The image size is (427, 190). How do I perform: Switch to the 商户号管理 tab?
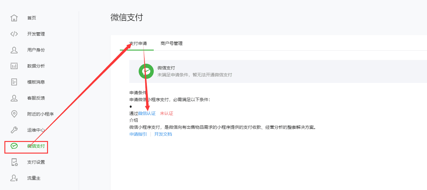(172, 43)
